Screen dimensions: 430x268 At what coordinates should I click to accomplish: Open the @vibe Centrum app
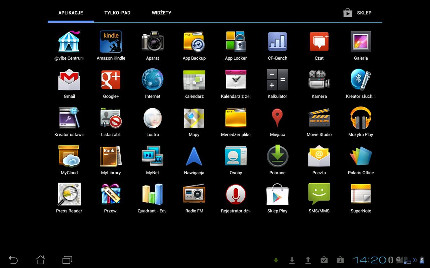pos(69,42)
